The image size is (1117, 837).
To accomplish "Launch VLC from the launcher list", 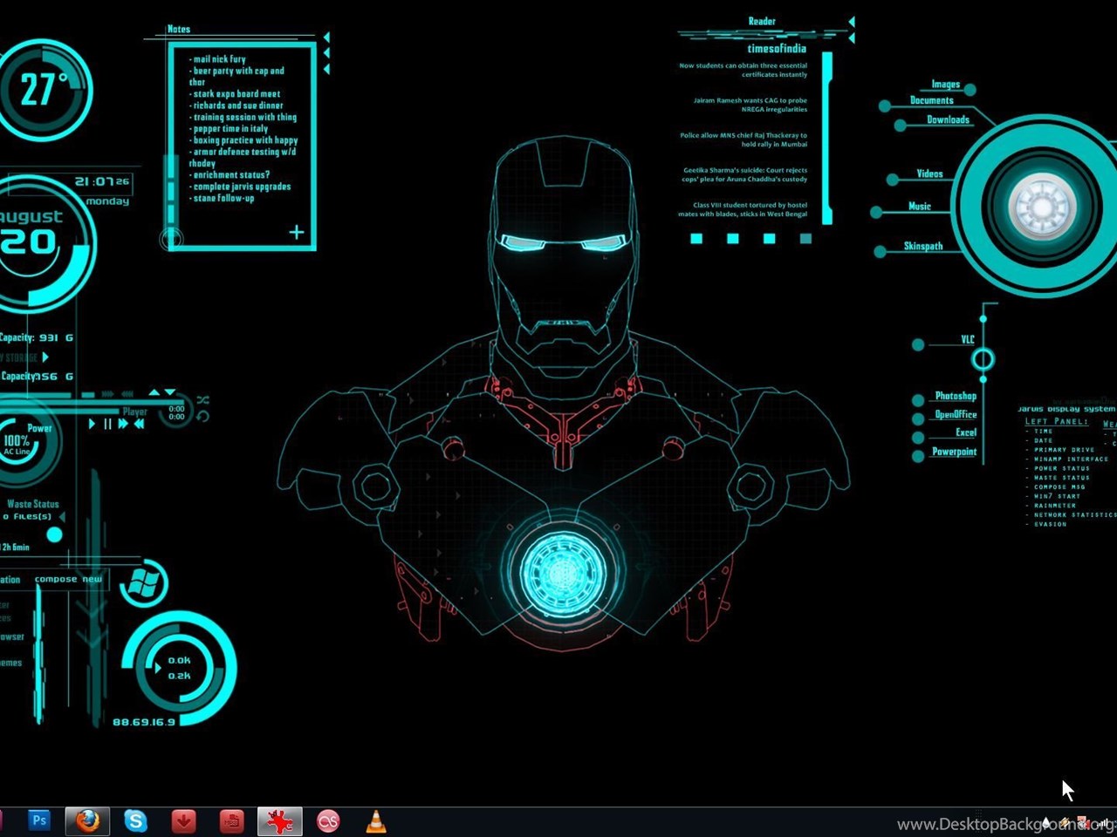I will (968, 339).
